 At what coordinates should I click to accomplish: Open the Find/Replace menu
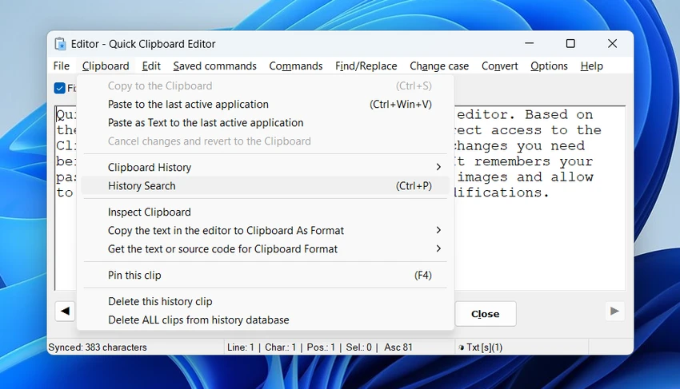tap(366, 65)
